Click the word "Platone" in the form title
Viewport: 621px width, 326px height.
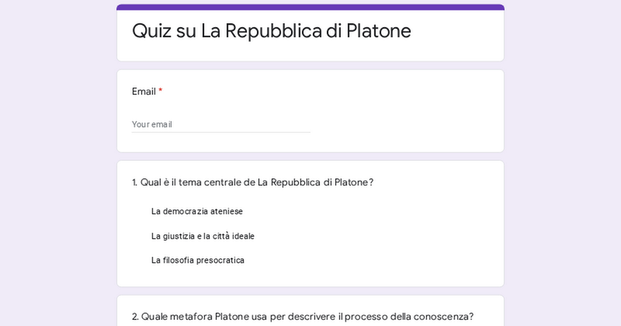point(379,31)
